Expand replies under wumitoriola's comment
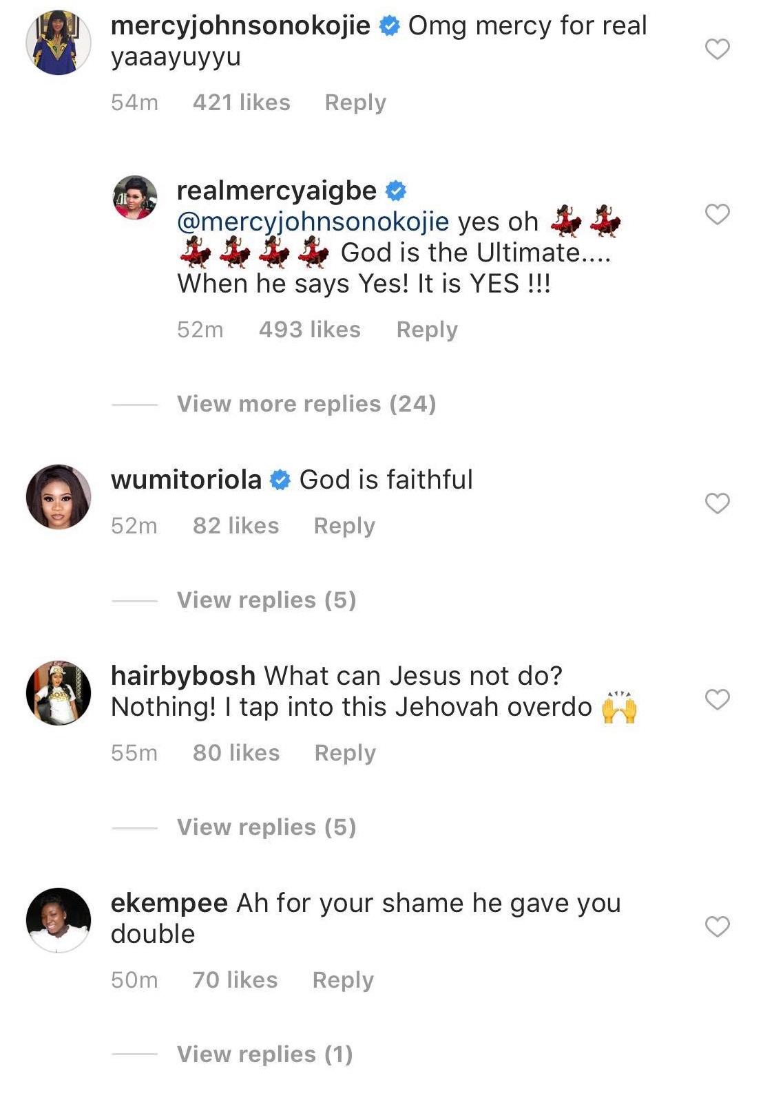 (266, 600)
